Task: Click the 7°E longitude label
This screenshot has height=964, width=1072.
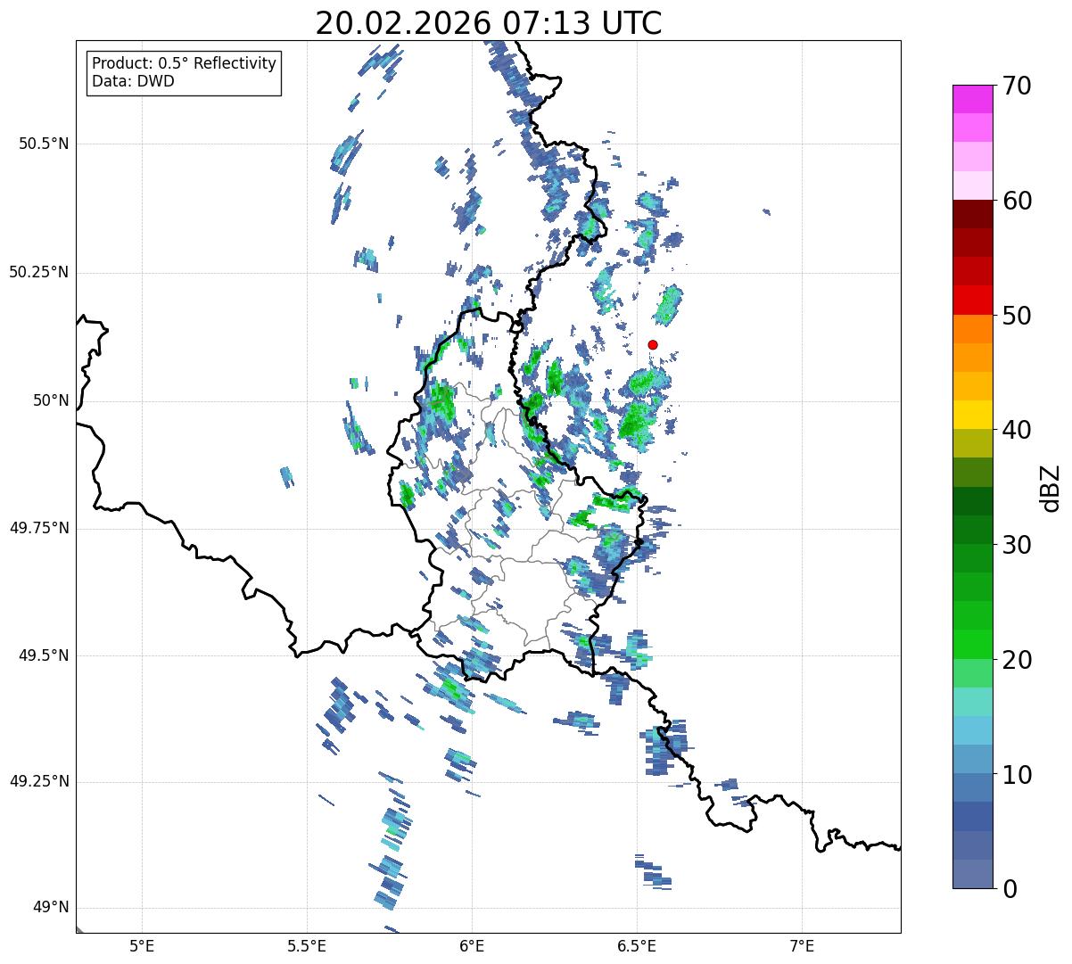Action: (x=802, y=945)
